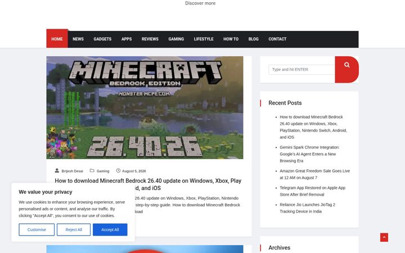Go to the NEWS section
Image resolution: width=405 pixels, height=253 pixels.
click(x=78, y=39)
